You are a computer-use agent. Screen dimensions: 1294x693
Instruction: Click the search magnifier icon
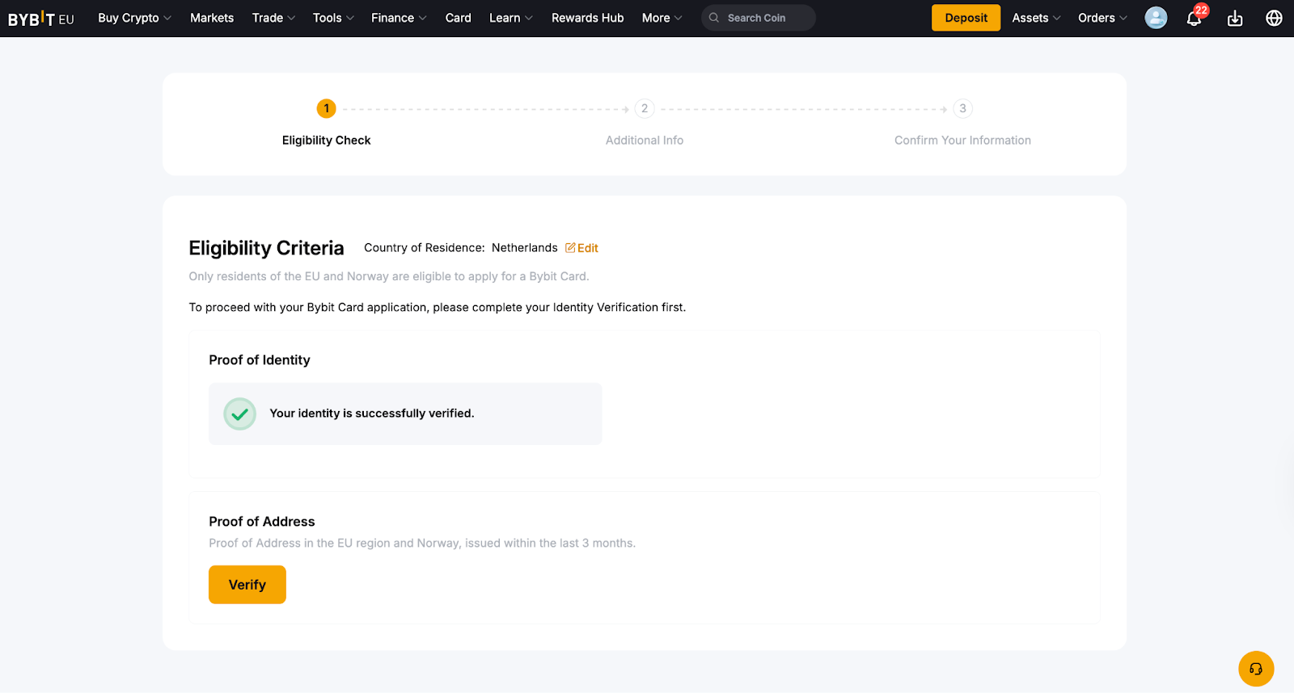(x=714, y=18)
